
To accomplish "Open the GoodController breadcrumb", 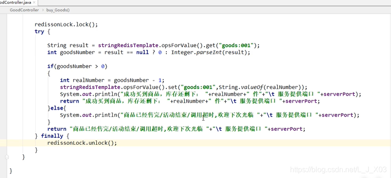I will coord(24,10).
